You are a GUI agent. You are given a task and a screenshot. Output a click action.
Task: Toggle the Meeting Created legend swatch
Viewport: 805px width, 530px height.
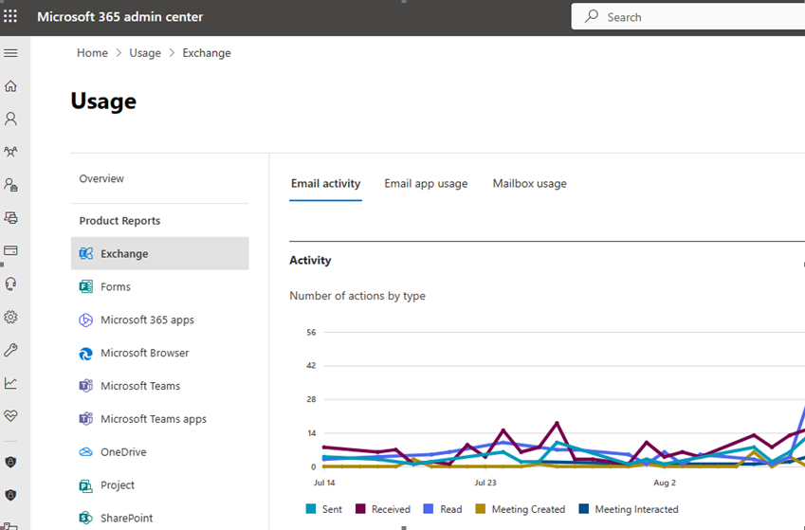pos(481,509)
